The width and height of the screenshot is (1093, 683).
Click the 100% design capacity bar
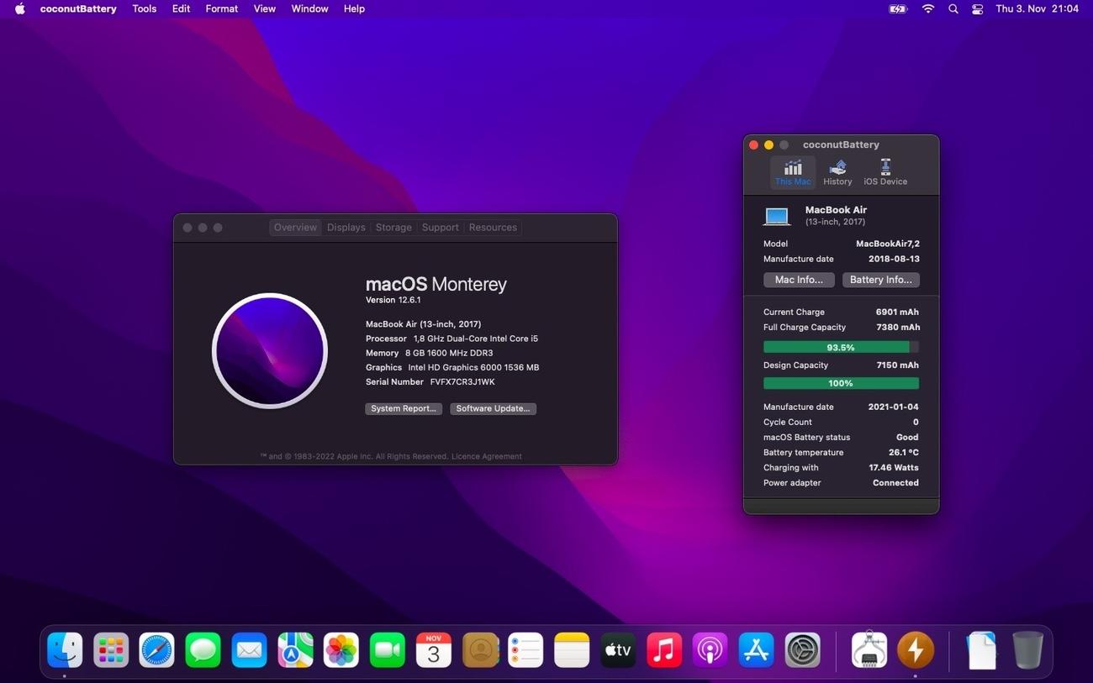841,383
